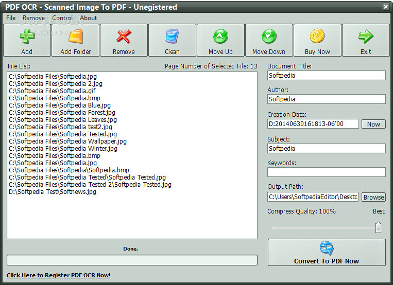The image size is (393, 285).
Task: Select 'Softpedia Forest.jpg' in file list
Action: pos(62,113)
